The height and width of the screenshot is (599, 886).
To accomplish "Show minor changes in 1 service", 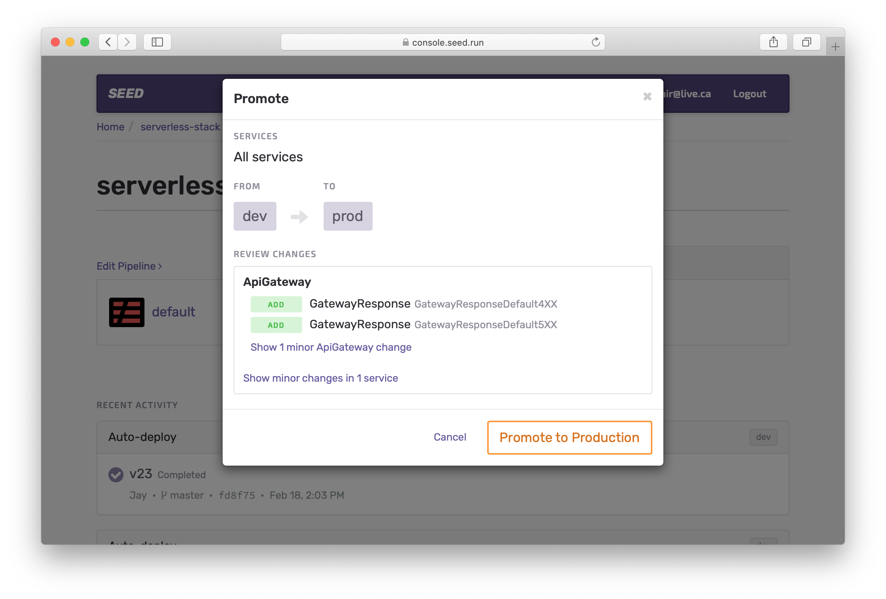I will click(320, 378).
